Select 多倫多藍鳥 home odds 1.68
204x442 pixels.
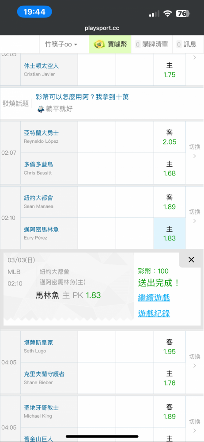(170, 168)
